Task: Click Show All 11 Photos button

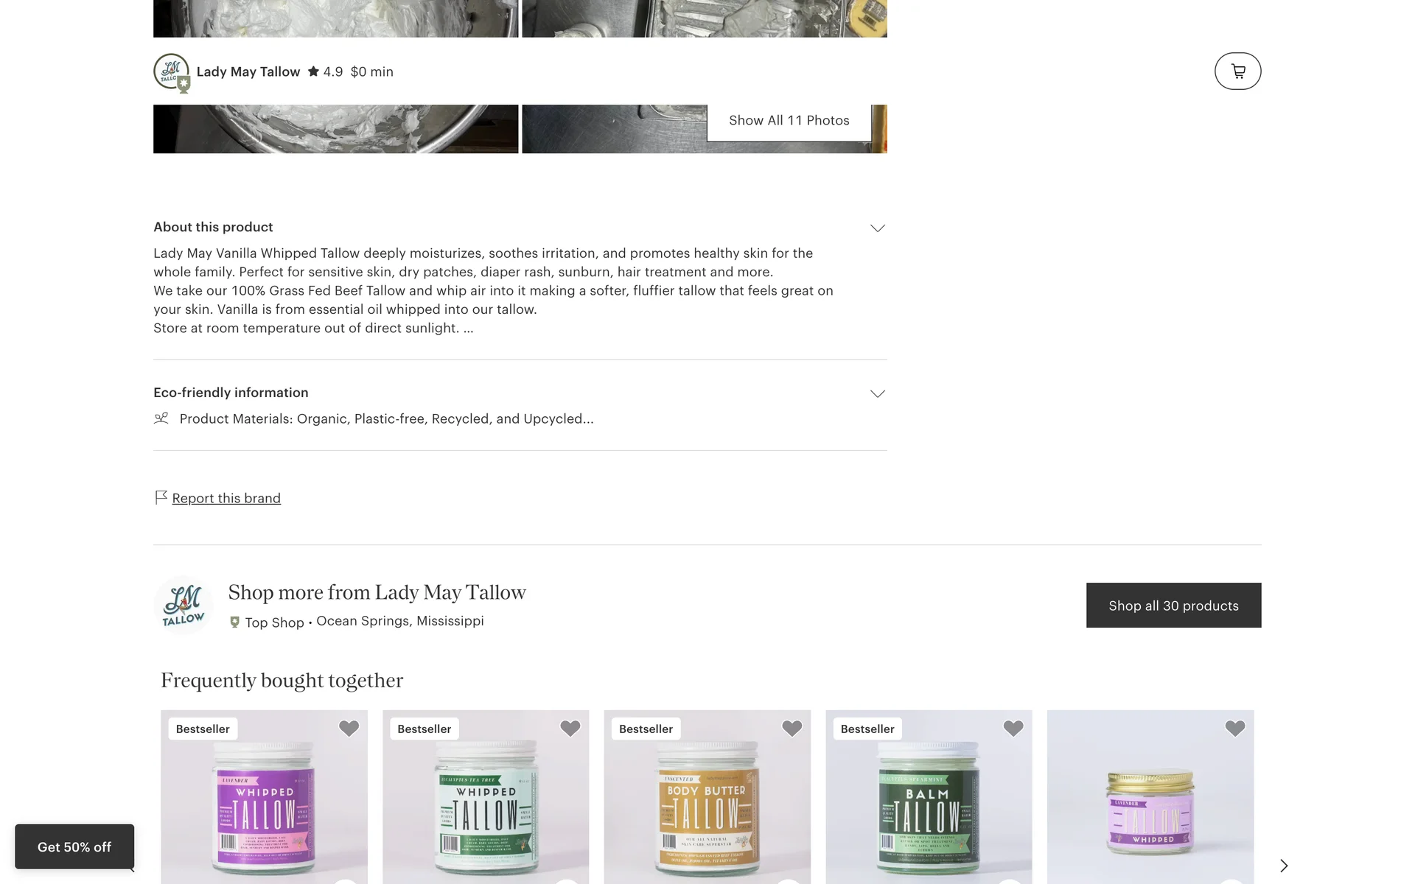Action: (789, 121)
